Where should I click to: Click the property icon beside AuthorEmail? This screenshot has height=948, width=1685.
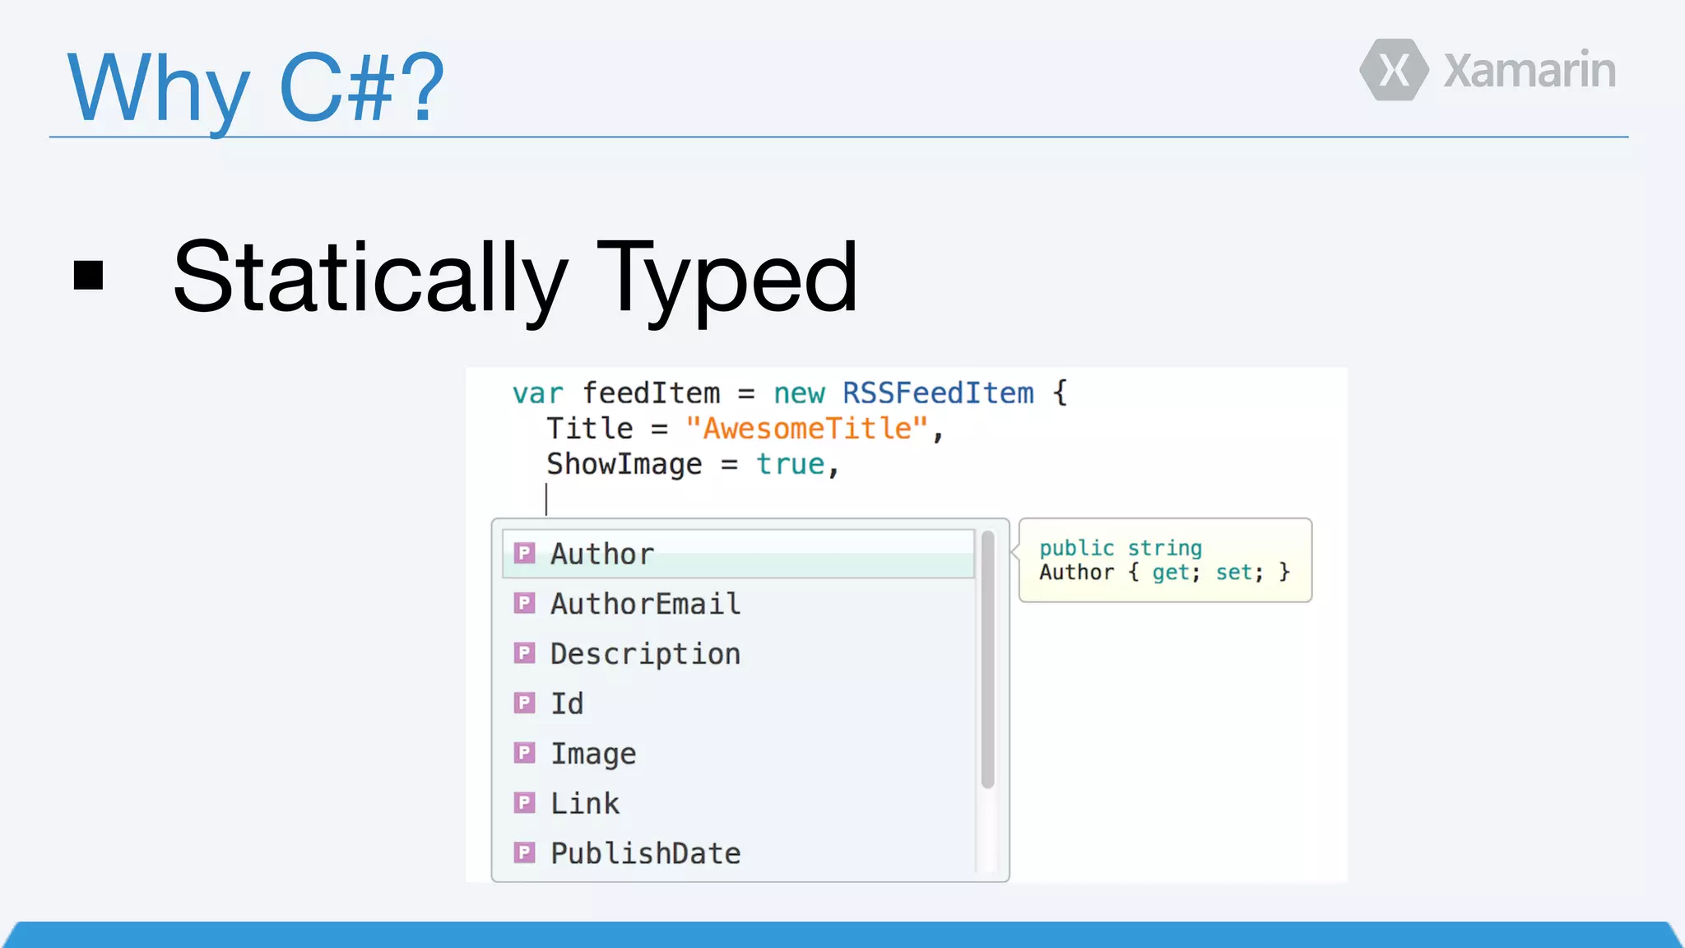click(x=525, y=603)
